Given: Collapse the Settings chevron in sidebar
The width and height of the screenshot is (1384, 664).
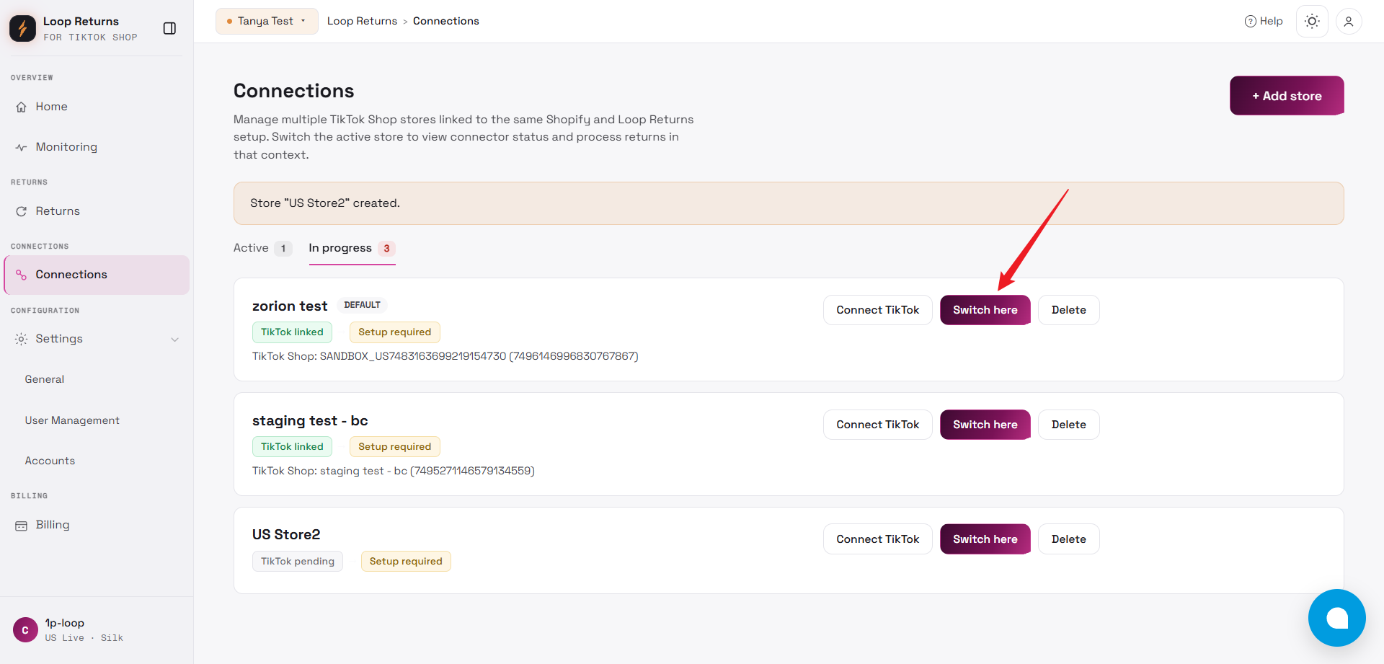Looking at the screenshot, I should [174, 339].
